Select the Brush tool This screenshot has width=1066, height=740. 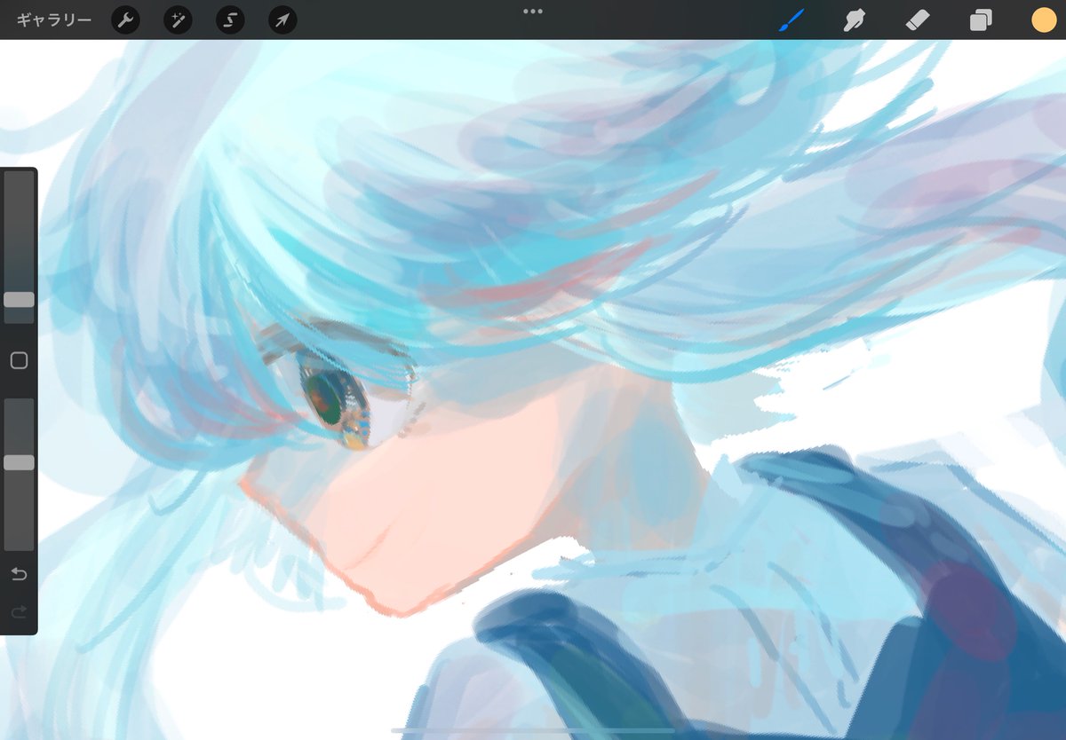pyautogui.click(x=791, y=20)
